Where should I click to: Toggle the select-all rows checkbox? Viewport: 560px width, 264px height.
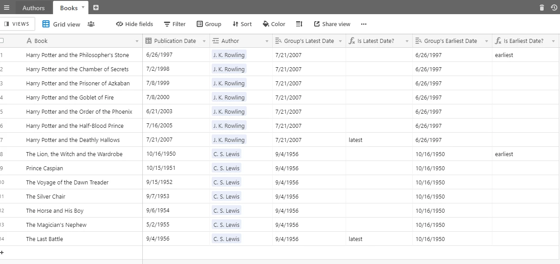1,41
